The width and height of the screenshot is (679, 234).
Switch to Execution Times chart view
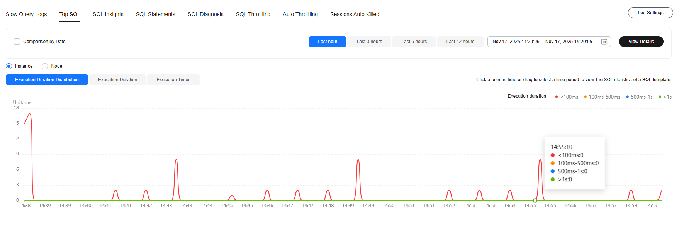pos(173,80)
